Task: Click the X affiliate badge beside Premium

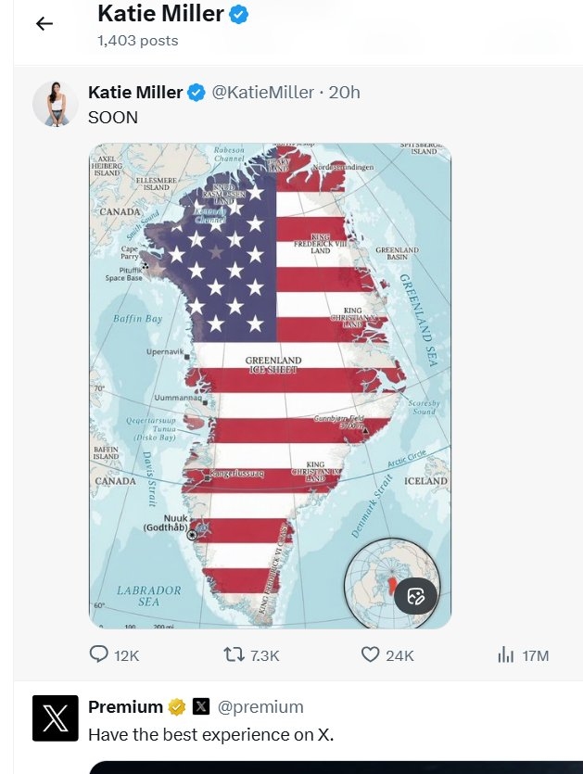Action: (x=201, y=707)
